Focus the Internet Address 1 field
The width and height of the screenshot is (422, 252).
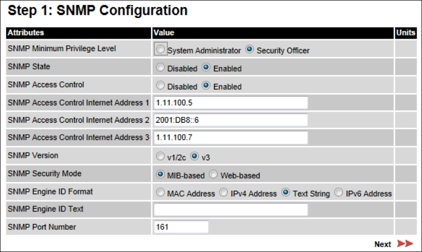[x=231, y=103]
